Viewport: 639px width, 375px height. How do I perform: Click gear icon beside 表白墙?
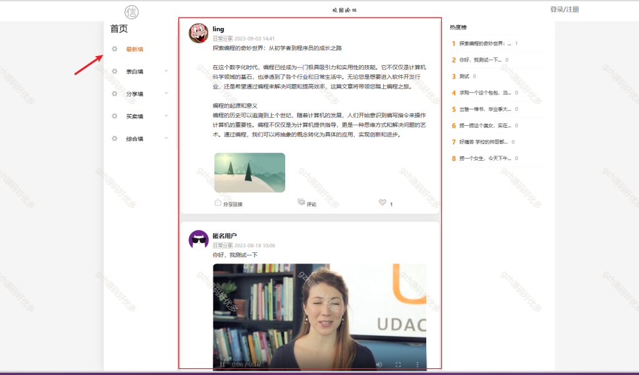pyautogui.click(x=115, y=71)
